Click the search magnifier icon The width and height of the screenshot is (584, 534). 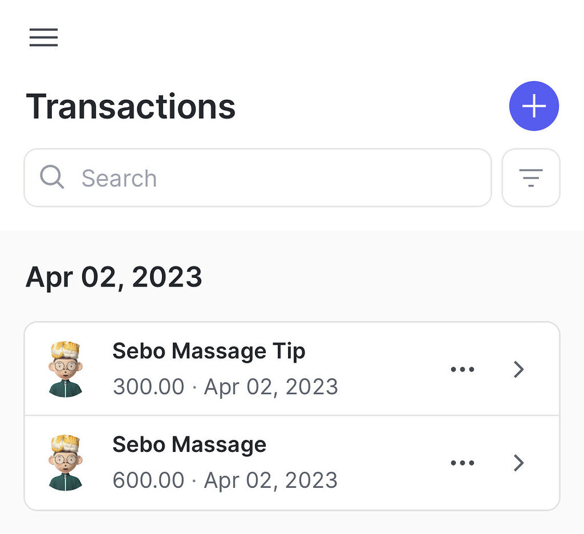pyautogui.click(x=52, y=177)
